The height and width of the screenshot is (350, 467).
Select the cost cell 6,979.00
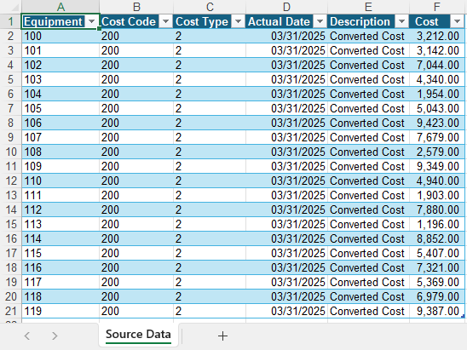[437, 296]
